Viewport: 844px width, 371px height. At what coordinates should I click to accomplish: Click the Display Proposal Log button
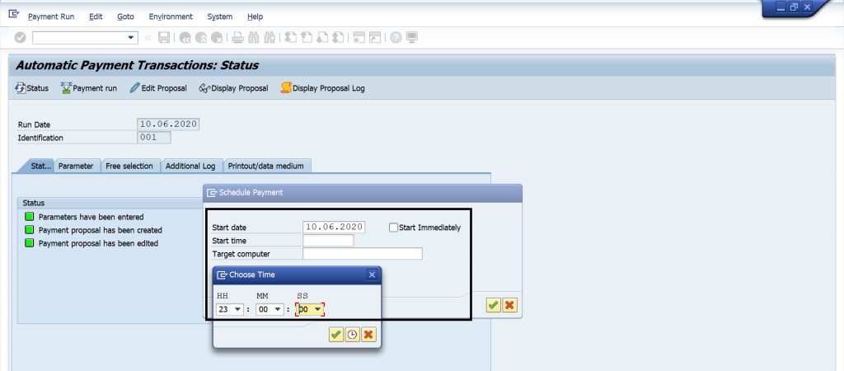pyautogui.click(x=322, y=88)
